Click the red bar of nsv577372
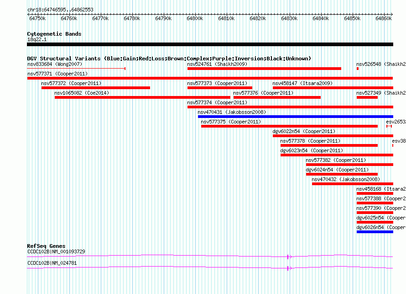Image resolution: width=406 pixels, height=294 pixels. click(96, 88)
